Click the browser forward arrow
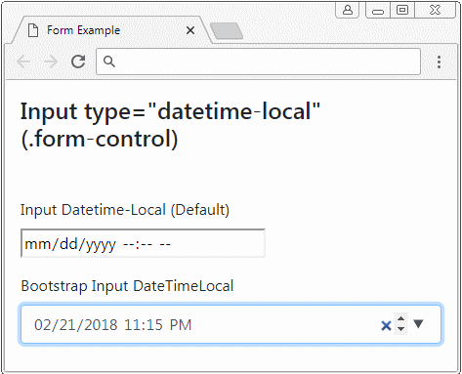 (51, 62)
